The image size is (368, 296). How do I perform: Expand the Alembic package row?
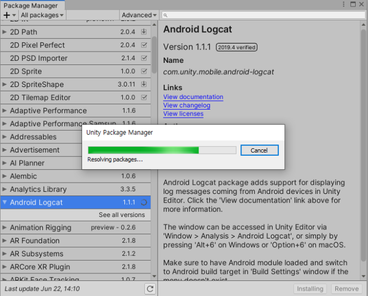point(4,176)
